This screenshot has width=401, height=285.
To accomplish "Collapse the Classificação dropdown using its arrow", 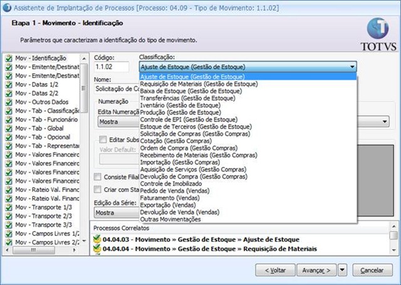I will [x=352, y=67].
